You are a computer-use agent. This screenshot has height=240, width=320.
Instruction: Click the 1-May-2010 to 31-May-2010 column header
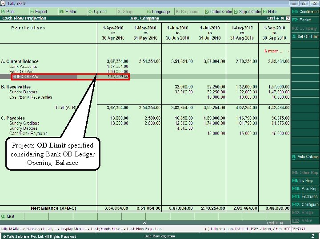pyautogui.click(x=145, y=33)
